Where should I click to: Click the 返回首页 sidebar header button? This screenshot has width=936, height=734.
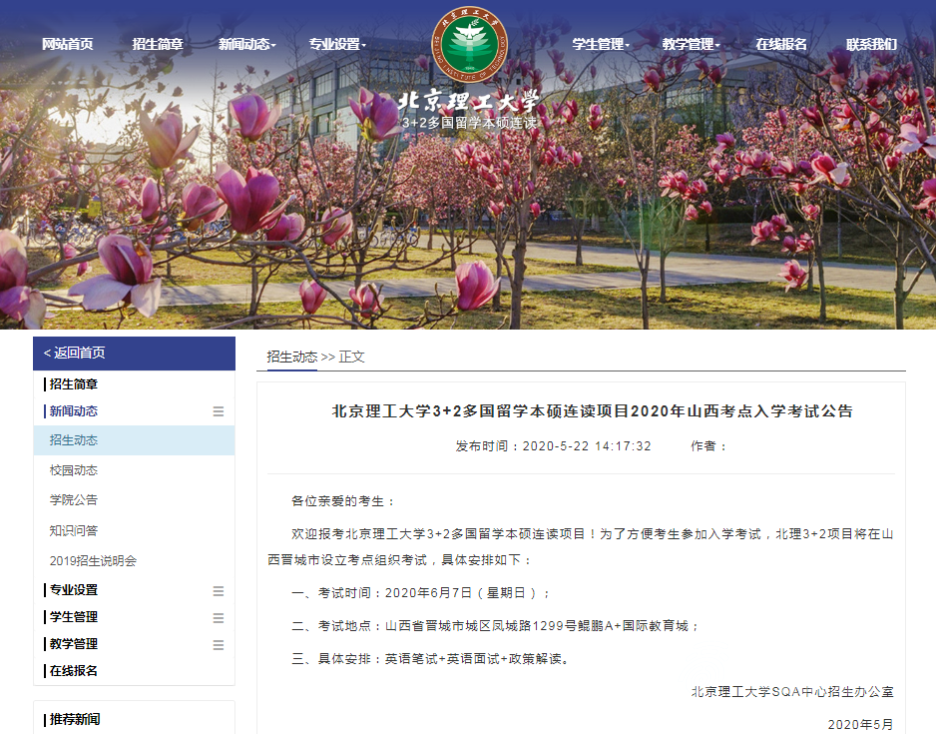[135, 353]
